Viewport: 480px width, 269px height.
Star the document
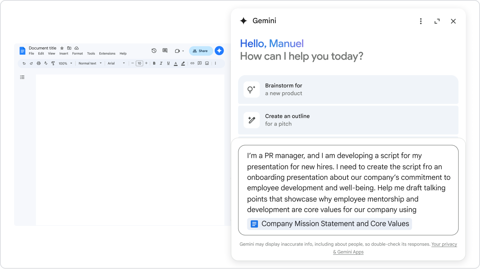coord(62,48)
